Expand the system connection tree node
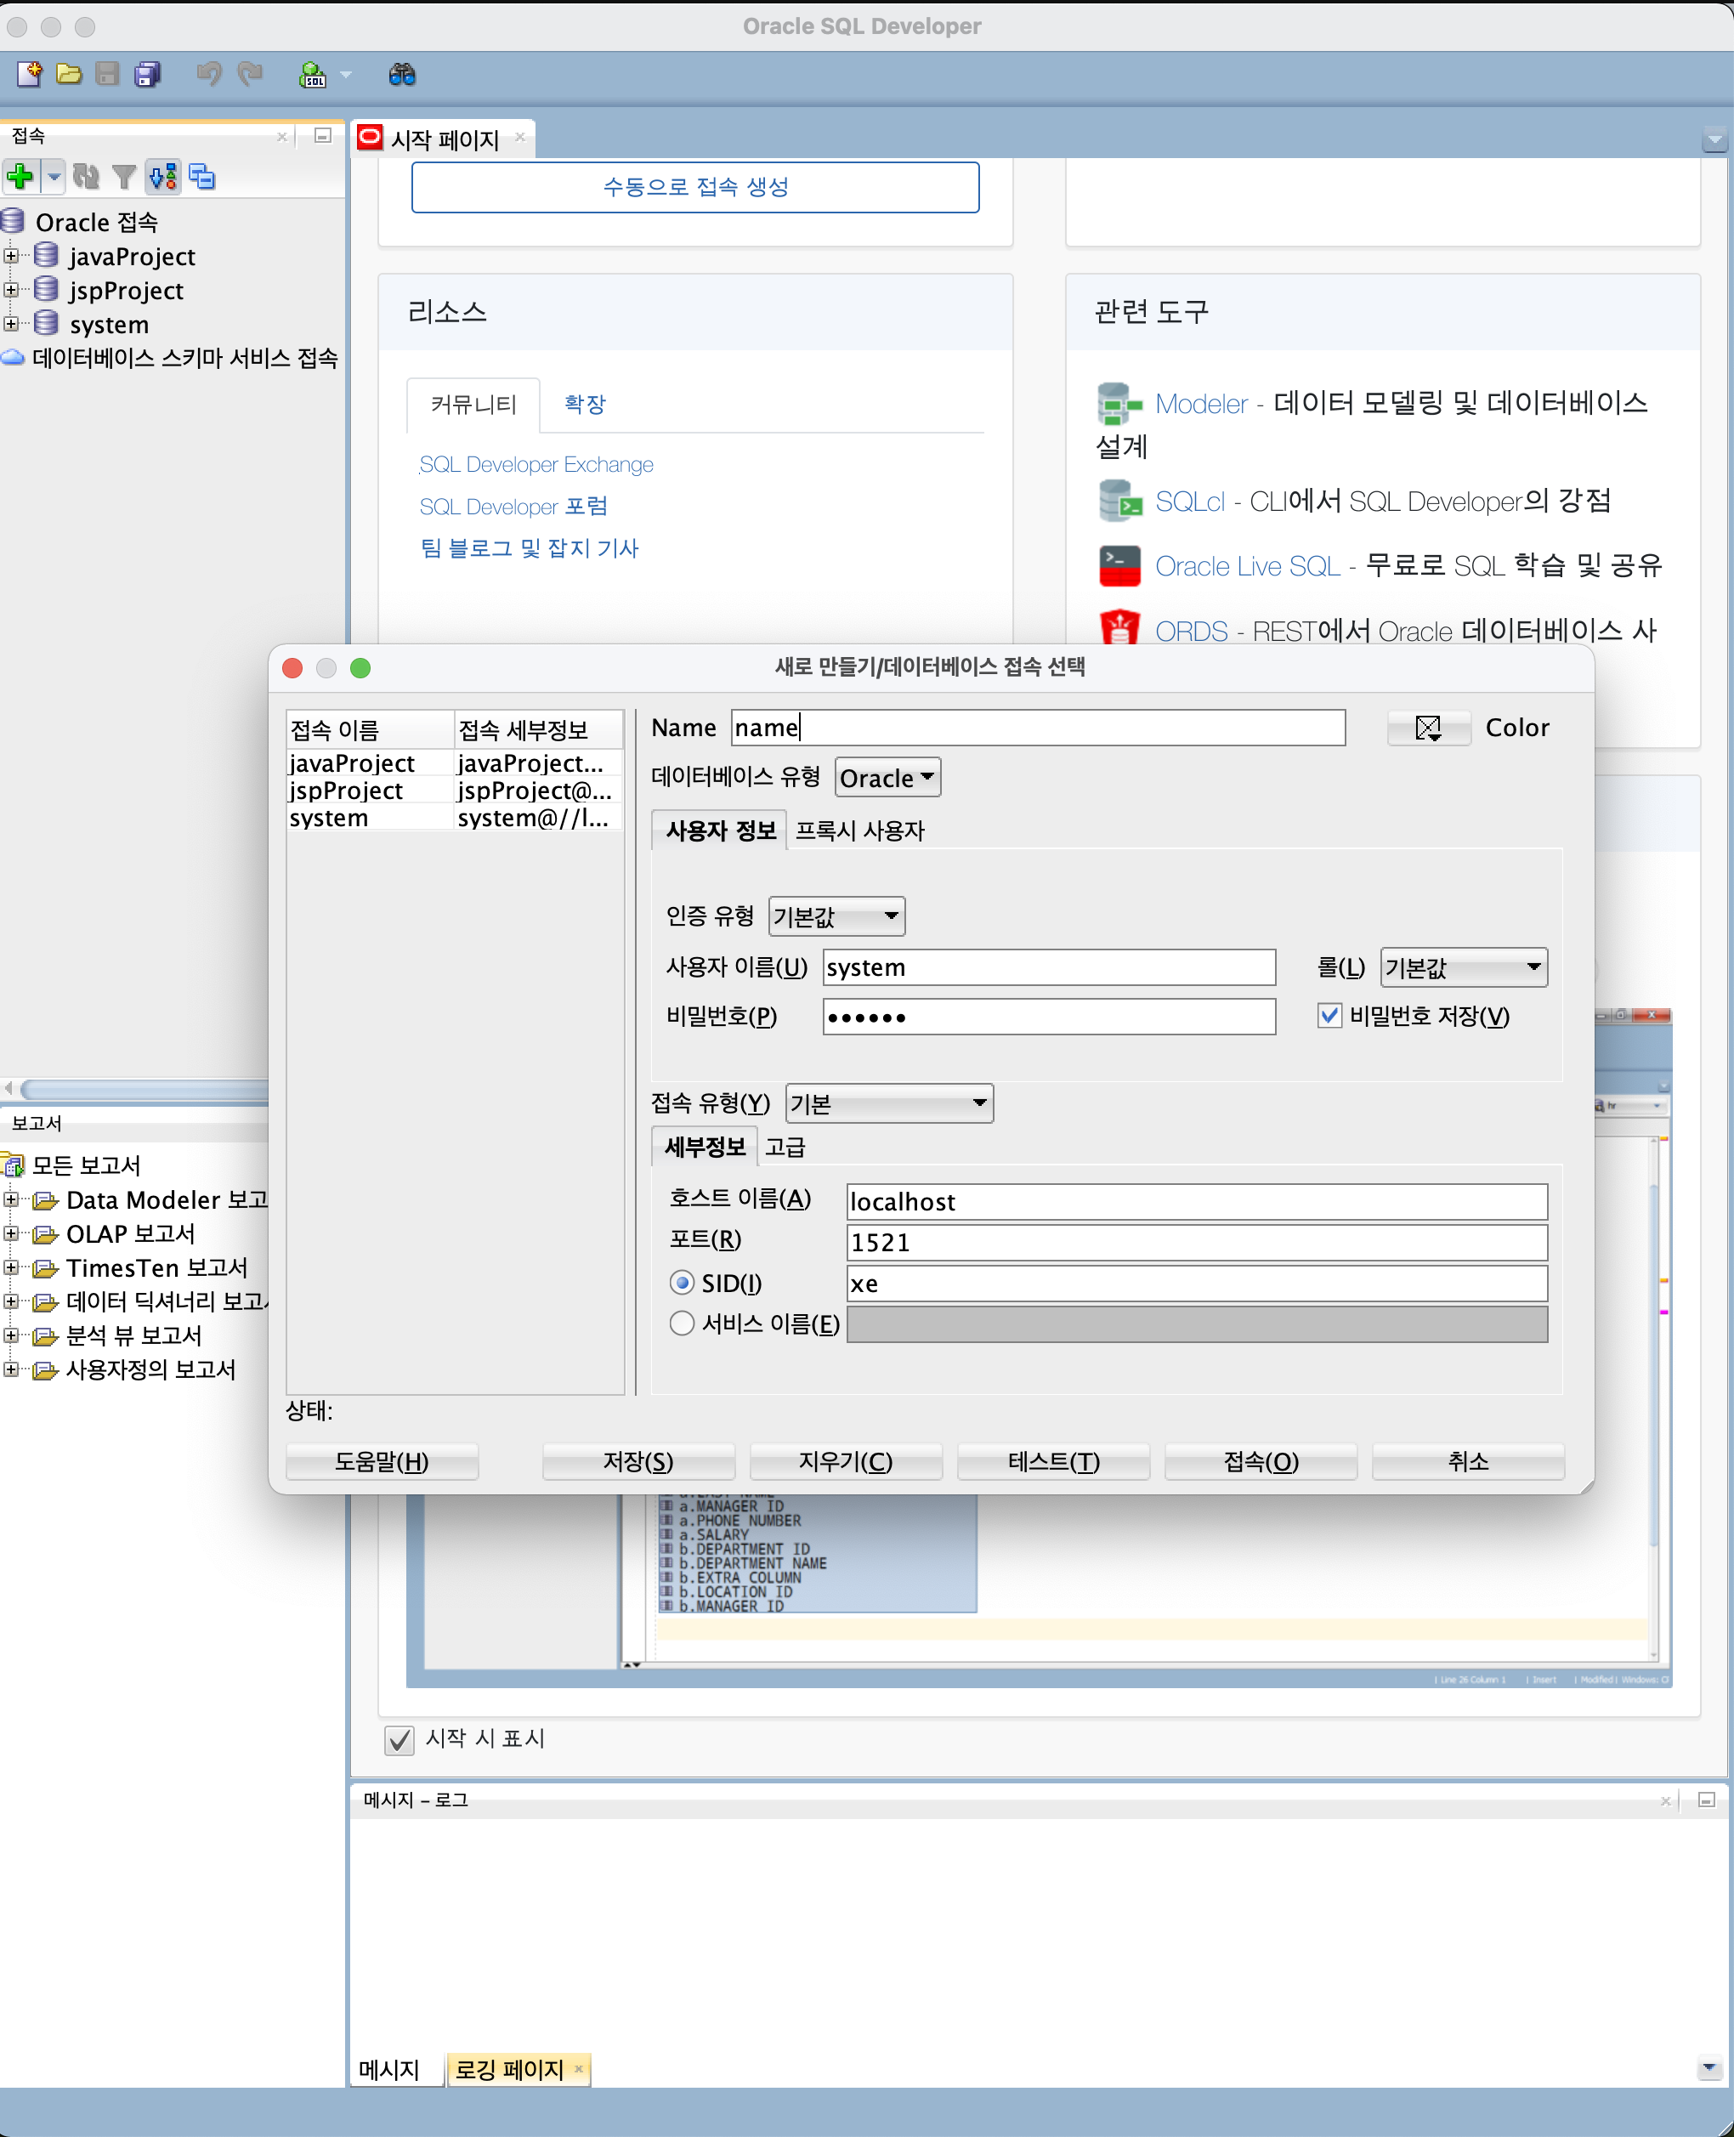This screenshot has height=2137, width=1734. point(11,324)
